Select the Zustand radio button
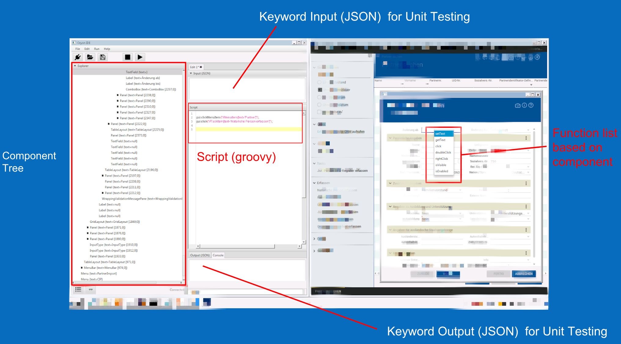The image size is (621, 344). tap(319, 82)
